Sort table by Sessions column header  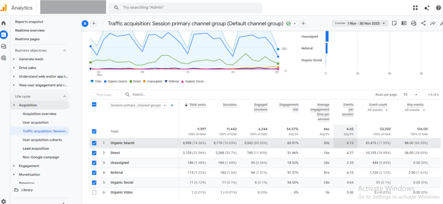pos(230,105)
